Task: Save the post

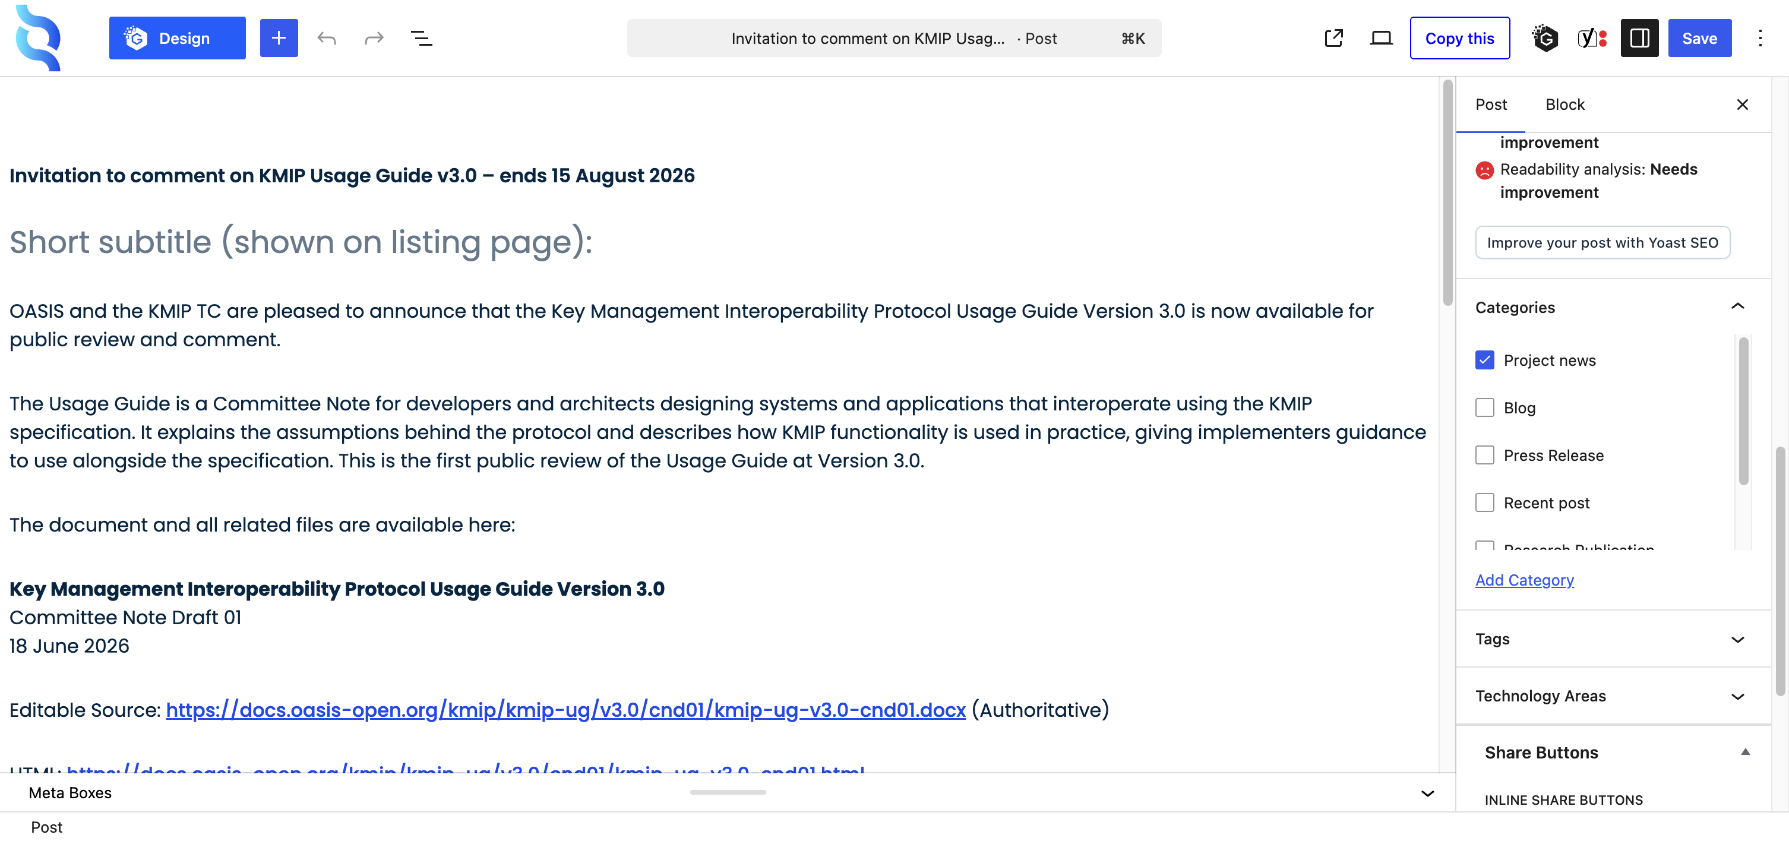Action: 1699,38
